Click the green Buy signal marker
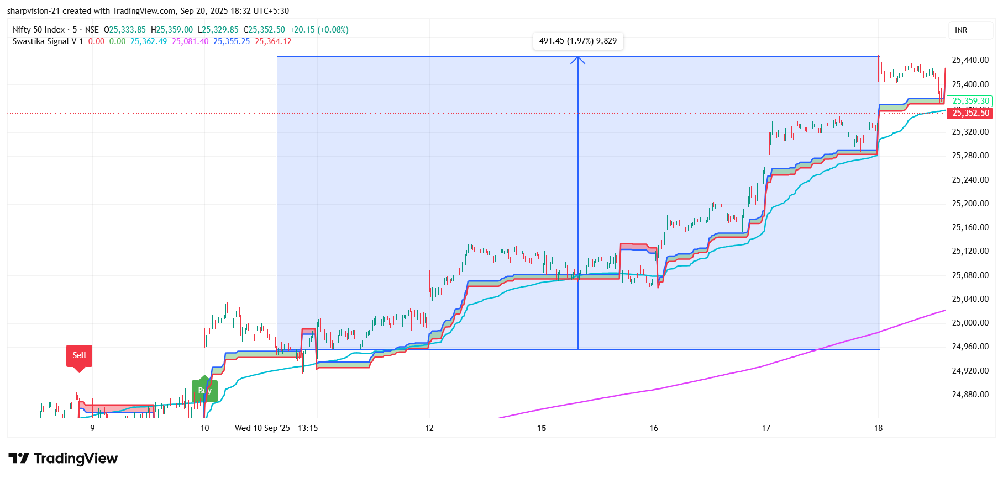This screenshot has width=1003, height=479. (x=204, y=391)
